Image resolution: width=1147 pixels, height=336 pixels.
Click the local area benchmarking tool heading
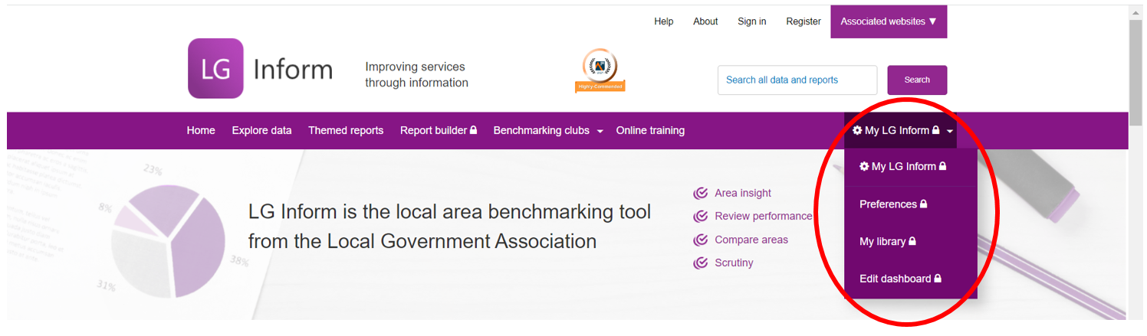tap(449, 227)
